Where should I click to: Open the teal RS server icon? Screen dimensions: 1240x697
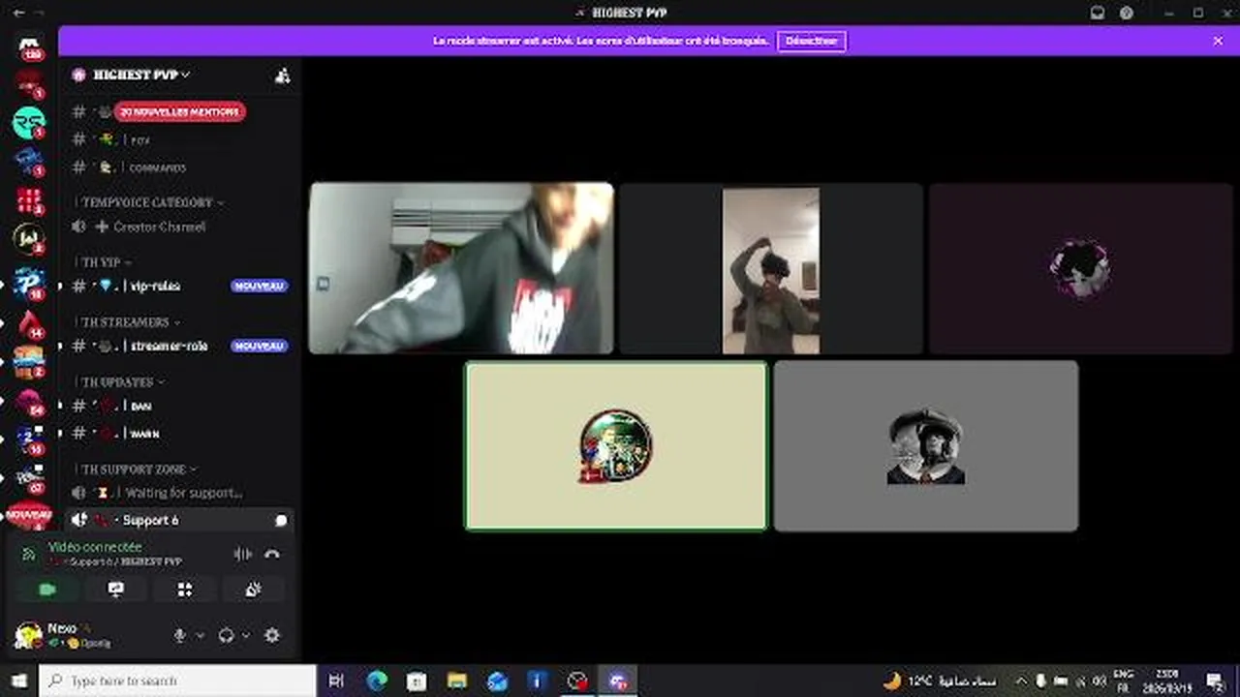coord(29,123)
